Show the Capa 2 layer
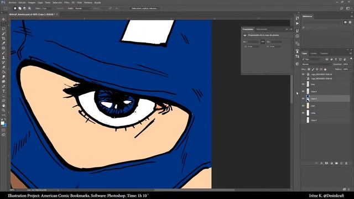This screenshot has width=354, height=199. pyautogui.click(x=303, y=121)
